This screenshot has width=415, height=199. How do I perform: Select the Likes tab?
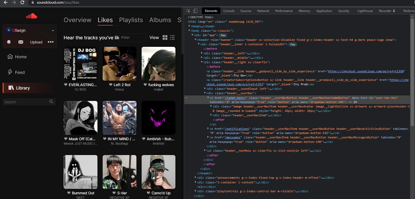105,20
